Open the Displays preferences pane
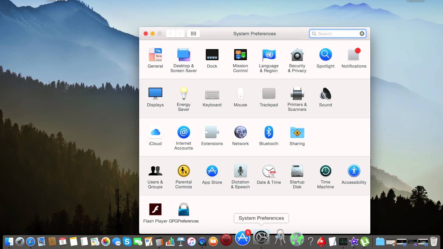Image resolution: width=443 pixels, height=249 pixels. pyautogui.click(x=155, y=97)
